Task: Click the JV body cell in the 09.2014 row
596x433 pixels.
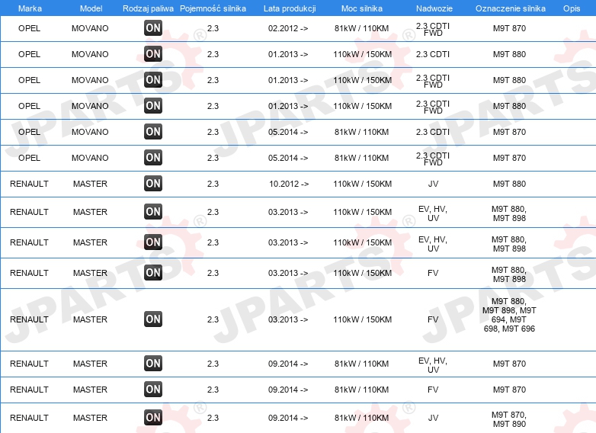Action: coord(434,418)
